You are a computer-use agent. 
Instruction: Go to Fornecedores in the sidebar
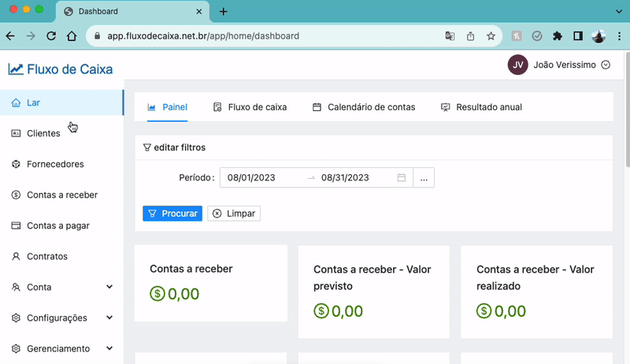point(61,164)
